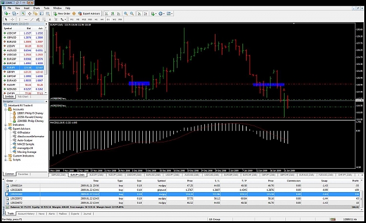Open the Templates dropdown arrow
Screen dimensions: 366x223
point(172,14)
